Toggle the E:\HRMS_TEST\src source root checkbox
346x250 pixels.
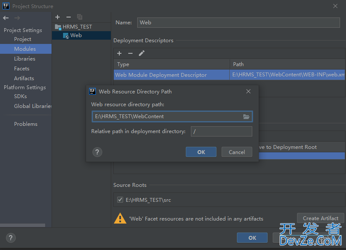[x=120, y=200]
